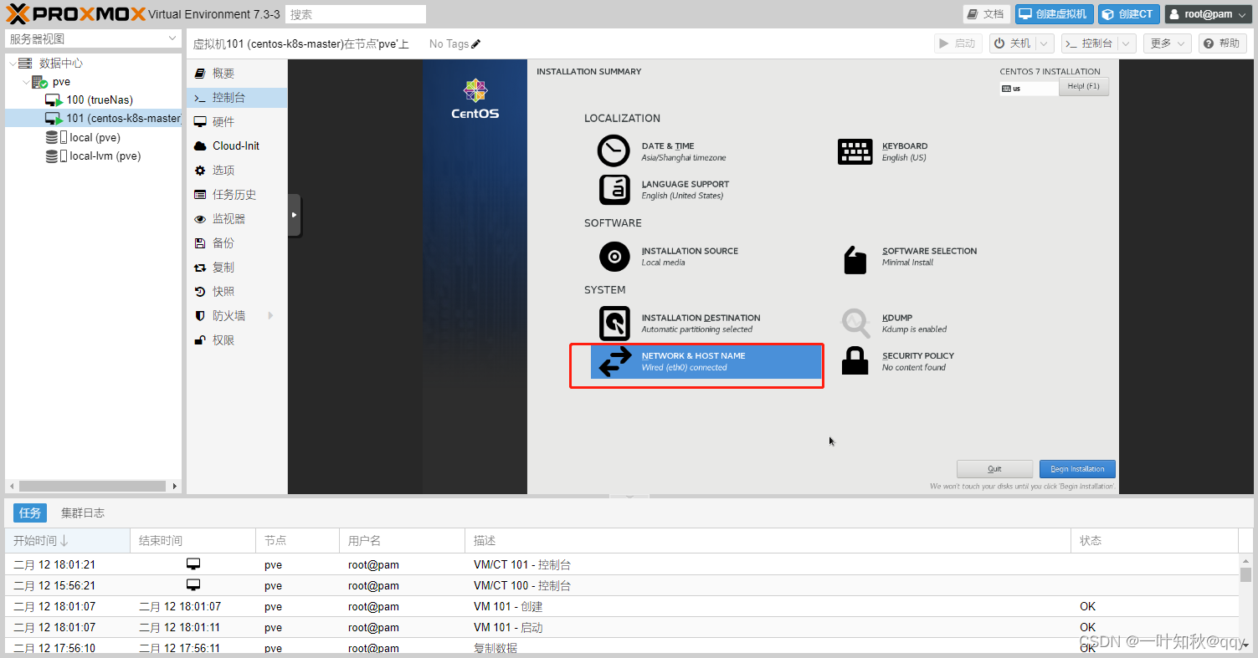1258x658 pixels.
Task: Click the 启动 start button
Action: point(958,43)
